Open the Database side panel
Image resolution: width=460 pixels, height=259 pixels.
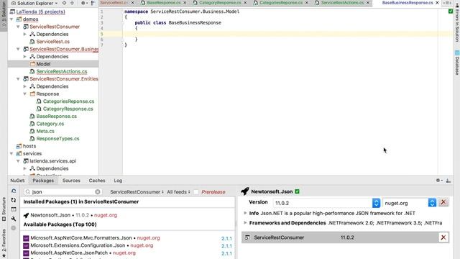point(457,63)
